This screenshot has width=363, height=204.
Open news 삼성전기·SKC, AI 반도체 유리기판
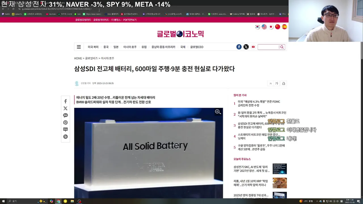[252, 169]
